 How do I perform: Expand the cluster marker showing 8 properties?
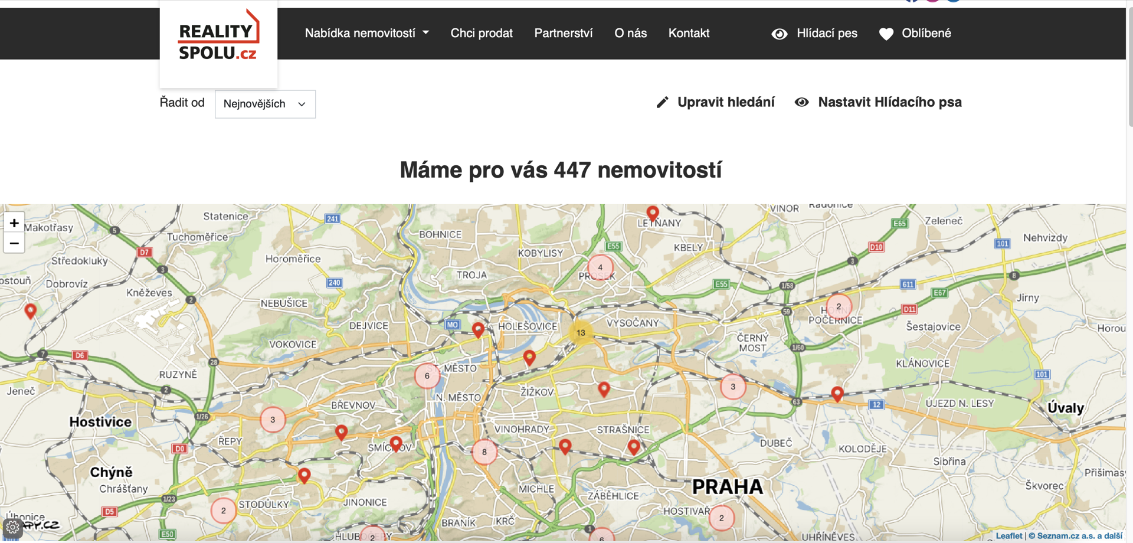point(484,452)
